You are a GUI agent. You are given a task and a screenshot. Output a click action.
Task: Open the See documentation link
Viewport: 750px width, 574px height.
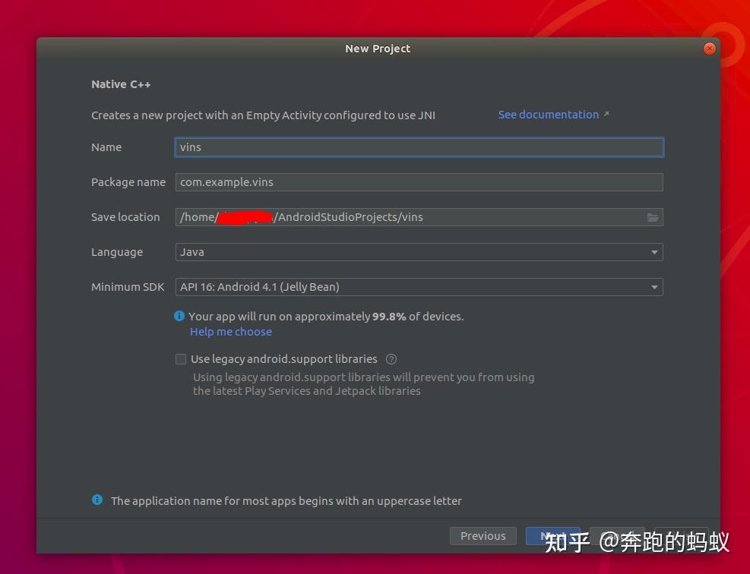pos(548,115)
